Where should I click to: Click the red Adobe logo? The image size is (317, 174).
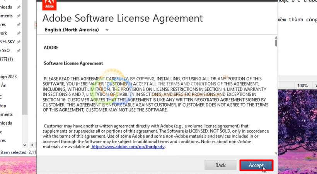[49, 5]
